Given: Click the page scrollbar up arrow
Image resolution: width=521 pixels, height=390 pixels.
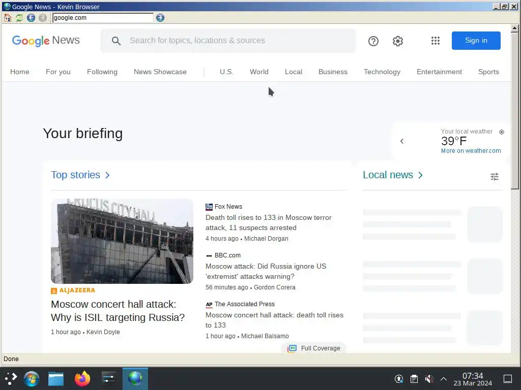Looking at the screenshot, I should pos(515,28).
